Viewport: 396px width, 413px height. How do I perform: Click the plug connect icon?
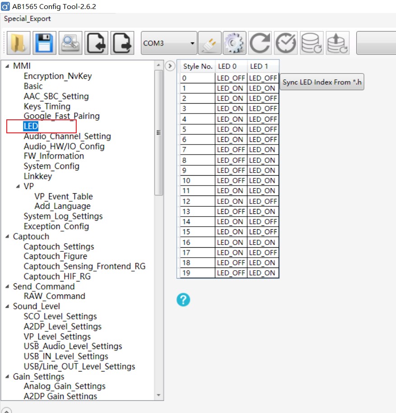tap(210, 44)
